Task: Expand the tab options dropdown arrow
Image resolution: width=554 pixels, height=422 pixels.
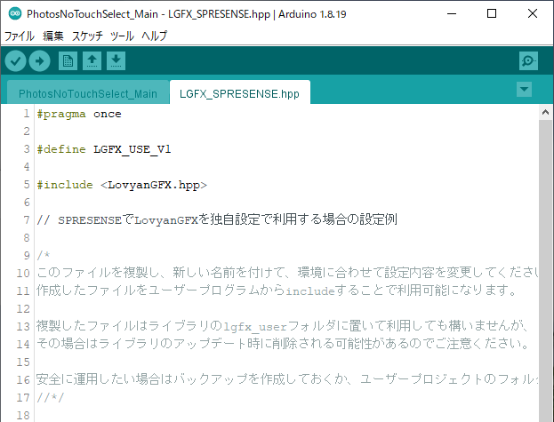Action: point(524,90)
